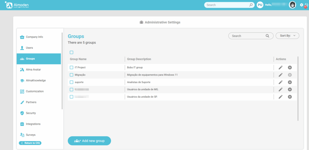
Task: Open the Integrations settings section
Action: point(33,124)
